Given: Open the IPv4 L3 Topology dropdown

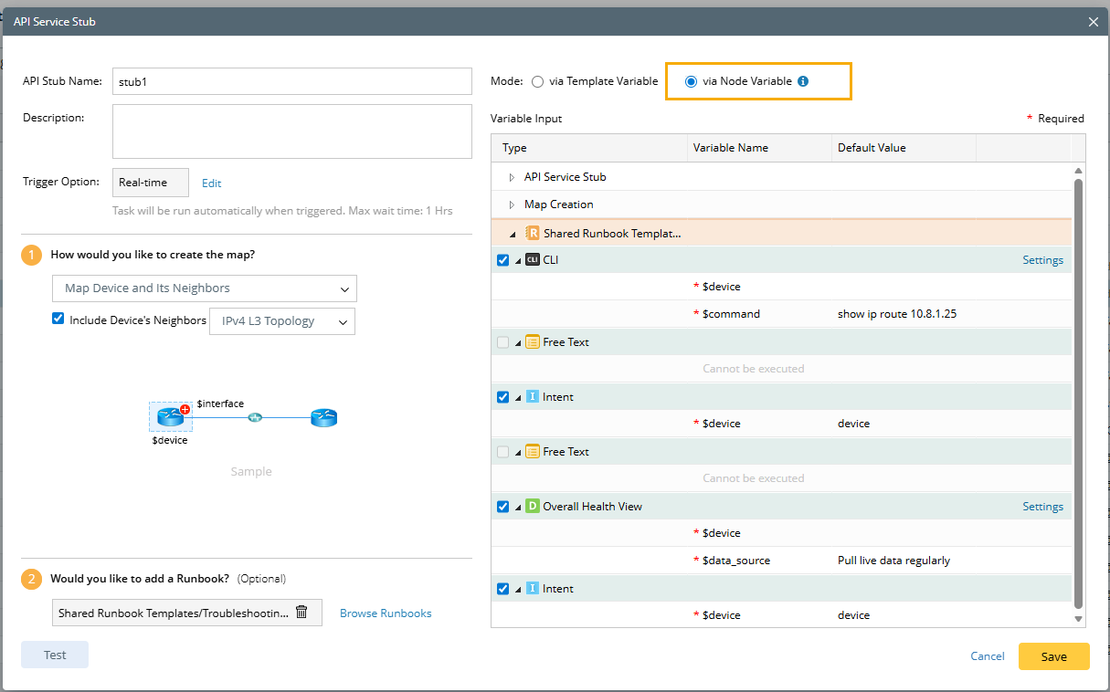Looking at the screenshot, I should (x=281, y=321).
